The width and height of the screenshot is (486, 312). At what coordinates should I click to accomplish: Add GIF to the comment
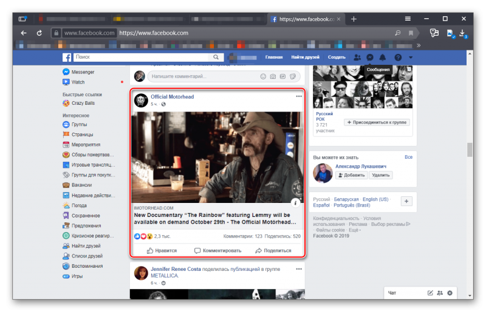point(282,76)
